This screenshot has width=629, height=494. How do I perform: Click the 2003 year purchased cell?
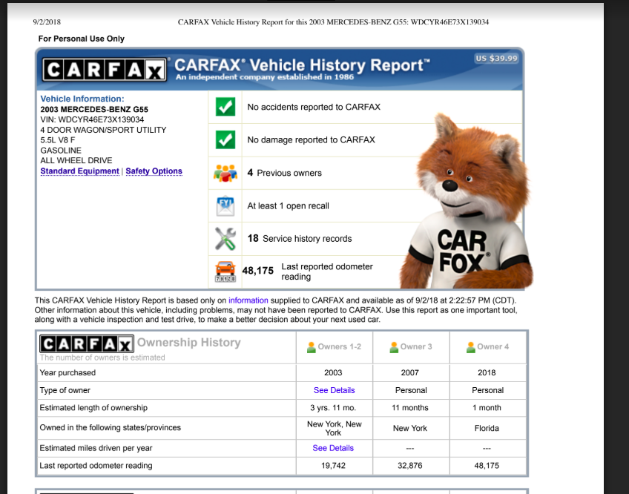click(333, 373)
